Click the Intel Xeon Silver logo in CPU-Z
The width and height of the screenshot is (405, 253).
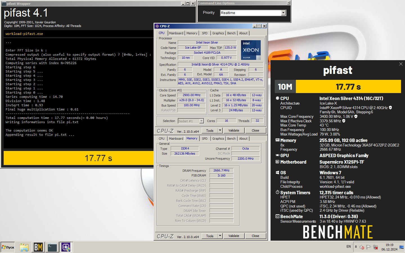point(251,50)
